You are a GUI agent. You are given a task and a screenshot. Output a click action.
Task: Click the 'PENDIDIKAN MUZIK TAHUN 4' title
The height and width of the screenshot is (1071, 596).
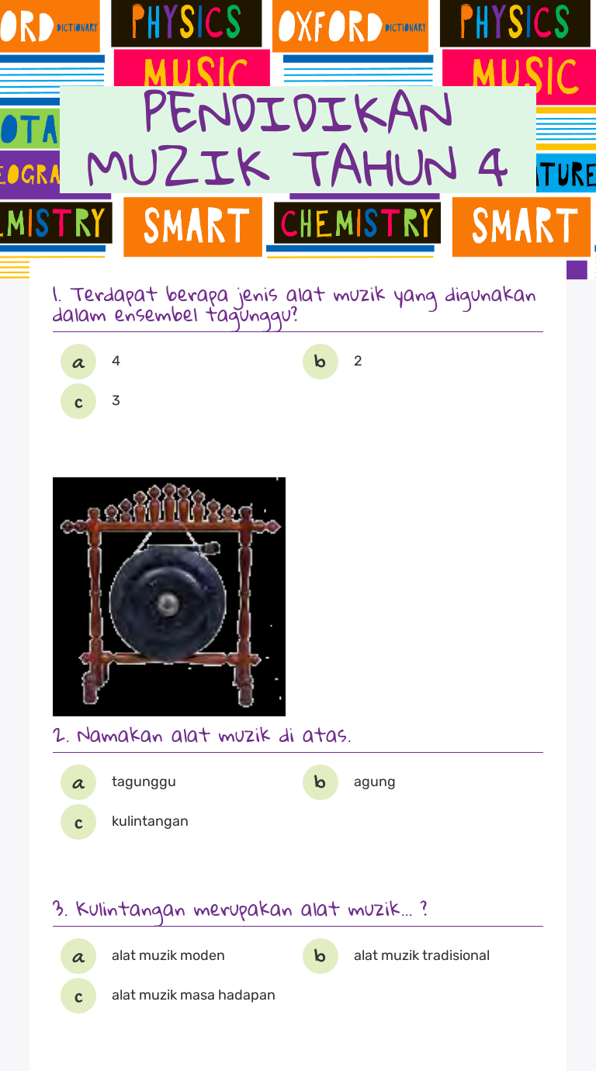tap(298, 140)
